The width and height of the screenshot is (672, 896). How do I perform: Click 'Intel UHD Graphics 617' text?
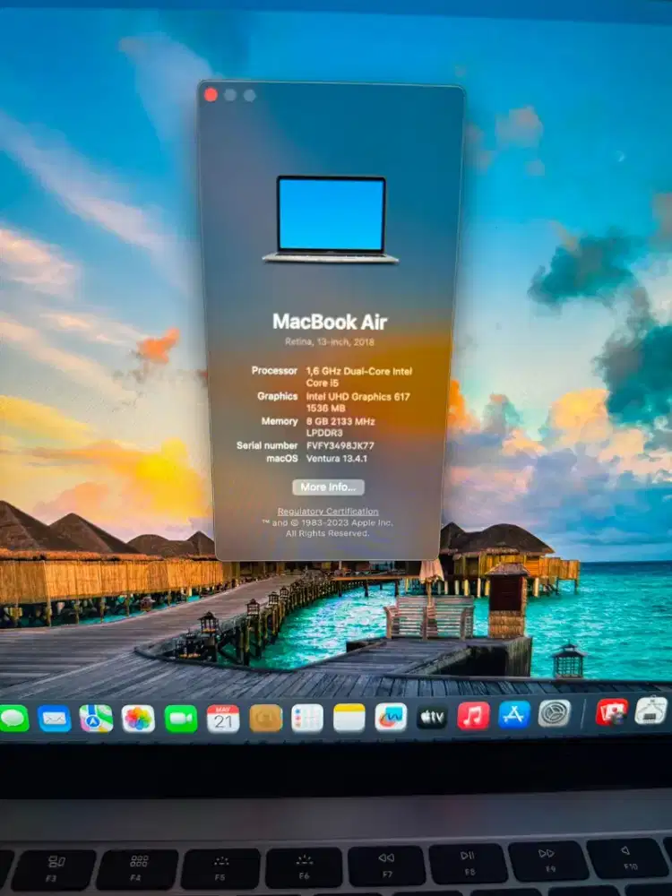click(358, 397)
